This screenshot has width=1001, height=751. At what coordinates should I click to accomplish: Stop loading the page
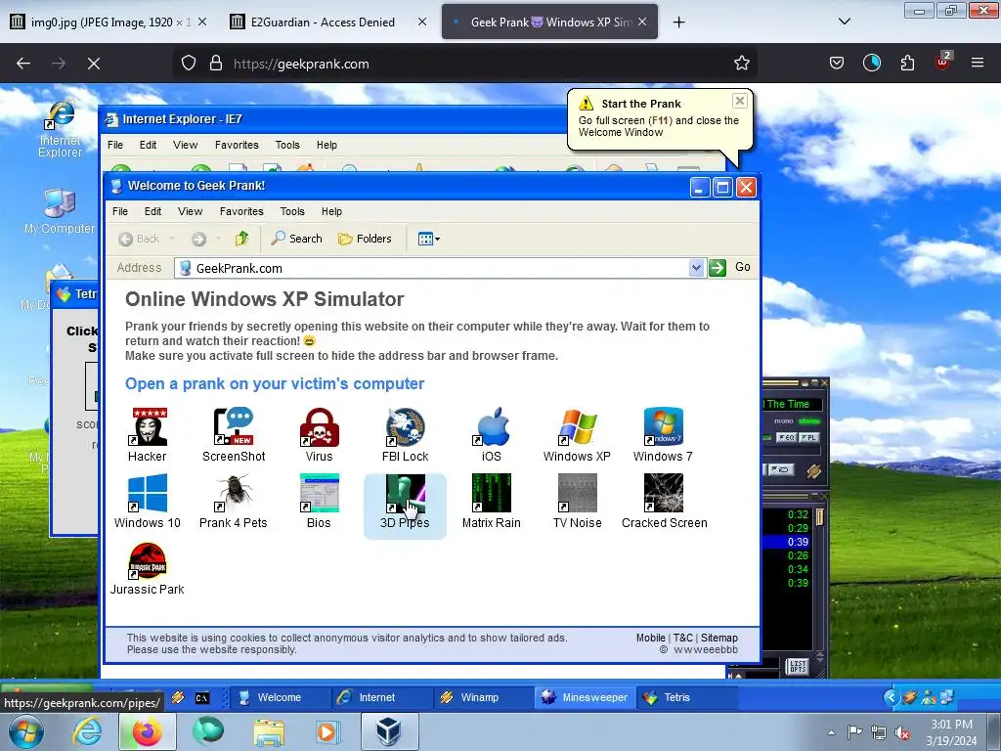tap(93, 64)
